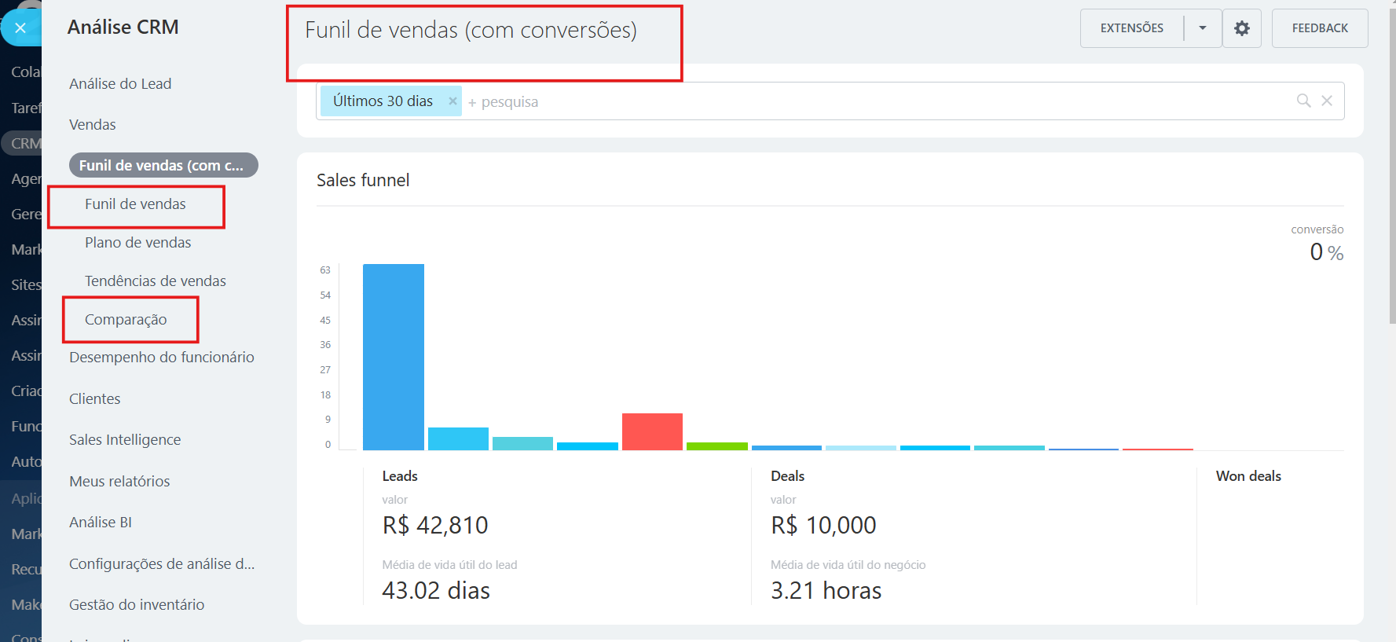
Task: Click the tallest blue Leads bar
Action: pos(393,358)
